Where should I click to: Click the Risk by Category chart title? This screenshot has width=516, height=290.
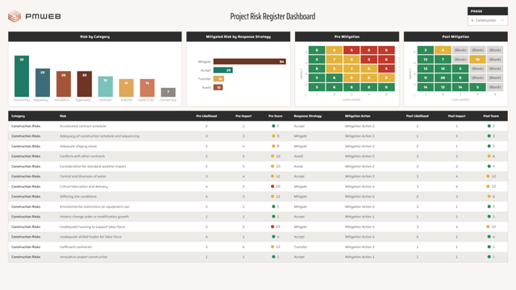coord(95,36)
